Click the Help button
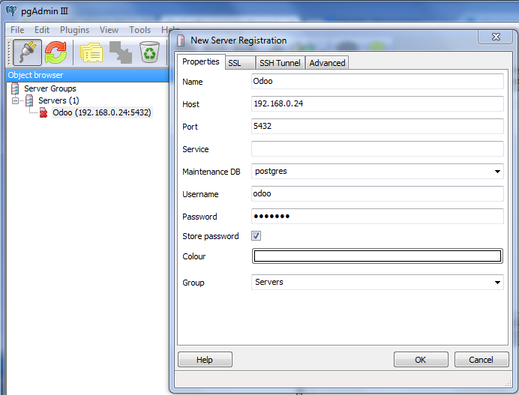519x395 pixels. (205, 360)
